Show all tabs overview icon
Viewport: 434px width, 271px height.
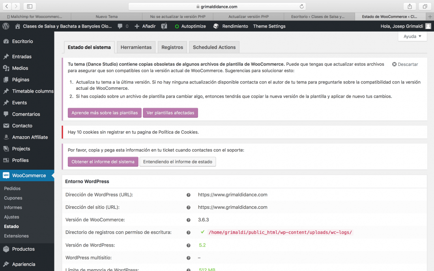(425, 6)
